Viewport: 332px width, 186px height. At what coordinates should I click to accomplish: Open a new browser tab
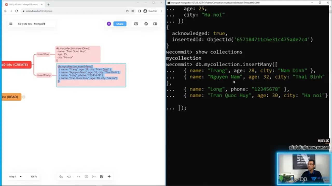[x=48, y=4]
